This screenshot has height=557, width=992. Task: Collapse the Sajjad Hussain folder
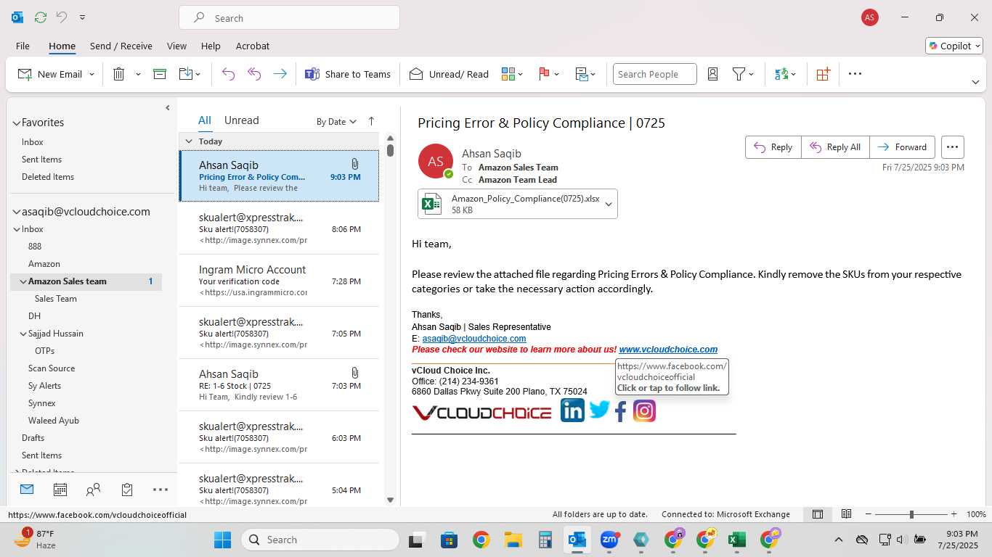[x=23, y=334]
